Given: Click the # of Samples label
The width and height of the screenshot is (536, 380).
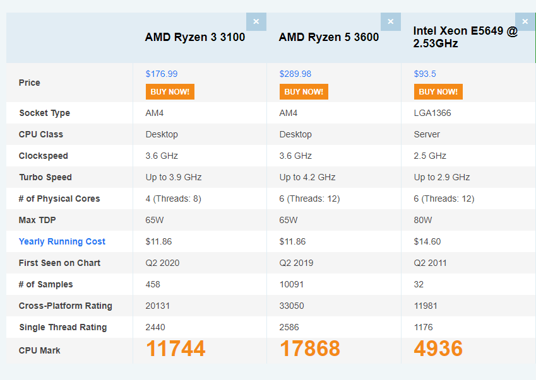Looking at the screenshot, I should pyautogui.click(x=45, y=284).
